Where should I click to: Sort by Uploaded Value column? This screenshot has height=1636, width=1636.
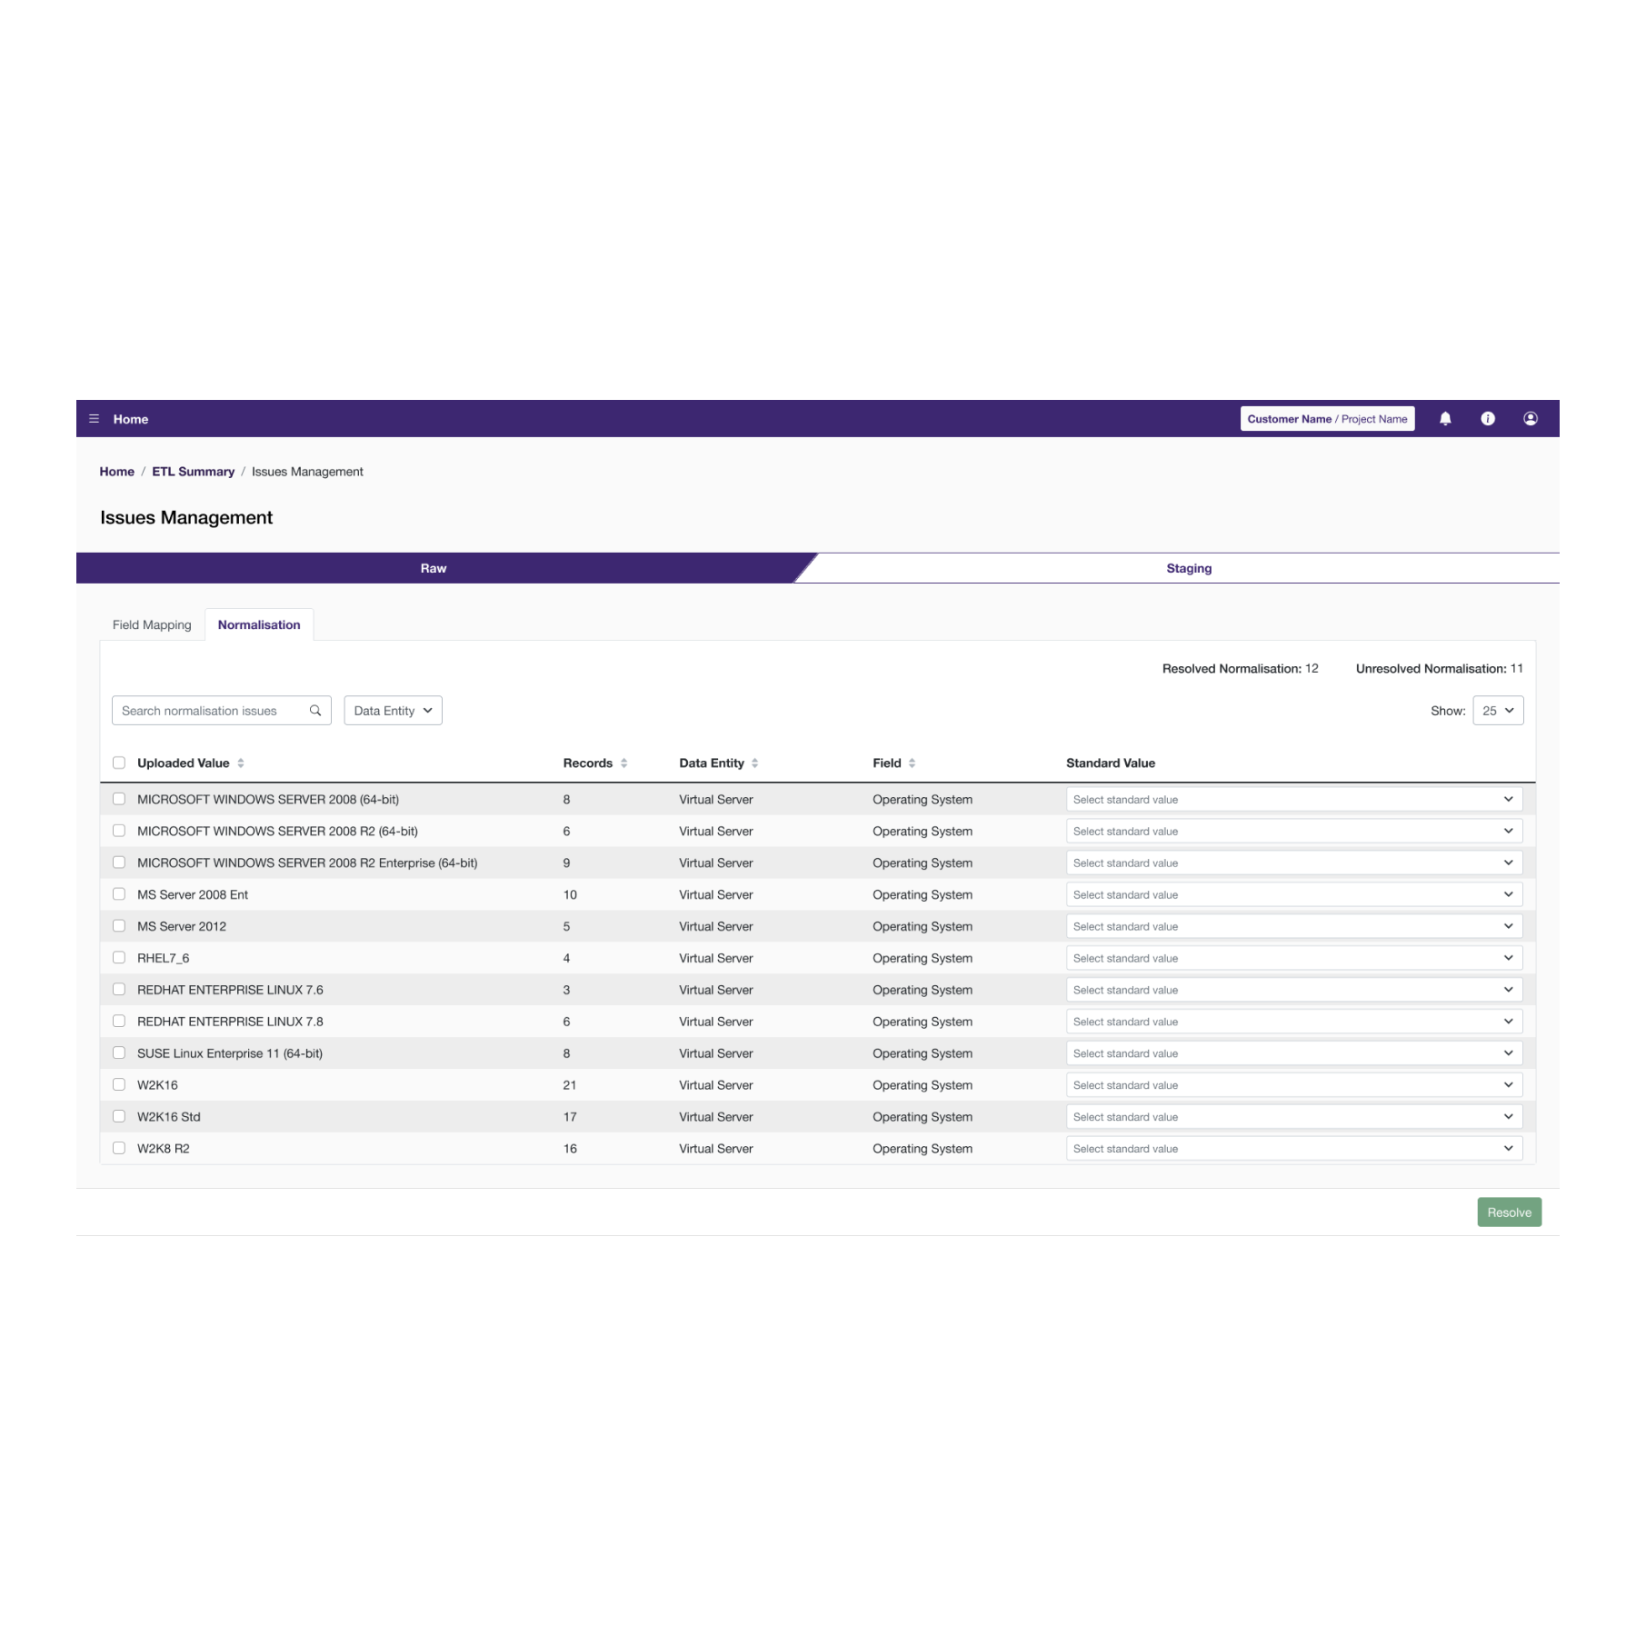pyautogui.click(x=241, y=763)
